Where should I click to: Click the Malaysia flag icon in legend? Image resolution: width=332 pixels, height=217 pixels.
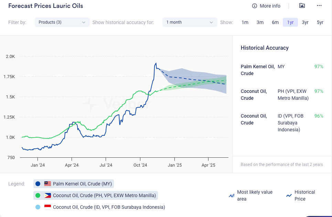point(47,184)
